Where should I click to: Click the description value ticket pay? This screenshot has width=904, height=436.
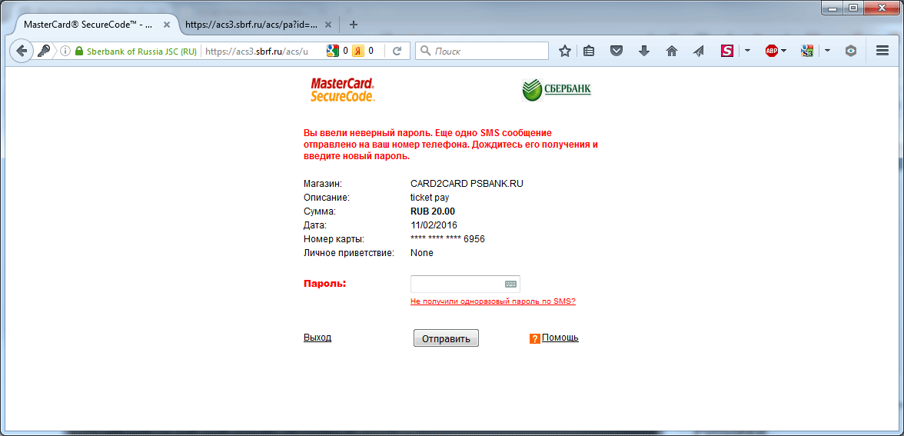tap(430, 197)
